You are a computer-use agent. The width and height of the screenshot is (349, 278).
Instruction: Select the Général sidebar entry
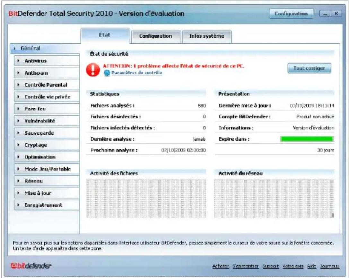45,48
